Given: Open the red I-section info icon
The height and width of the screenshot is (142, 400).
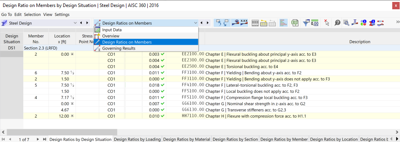Looking at the screenshot, I should [x=372, y=23].
